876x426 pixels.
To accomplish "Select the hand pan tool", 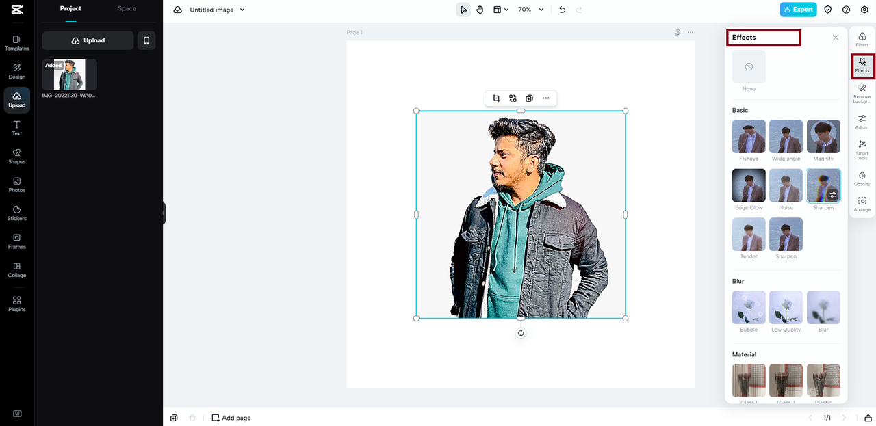I will 480,10.
